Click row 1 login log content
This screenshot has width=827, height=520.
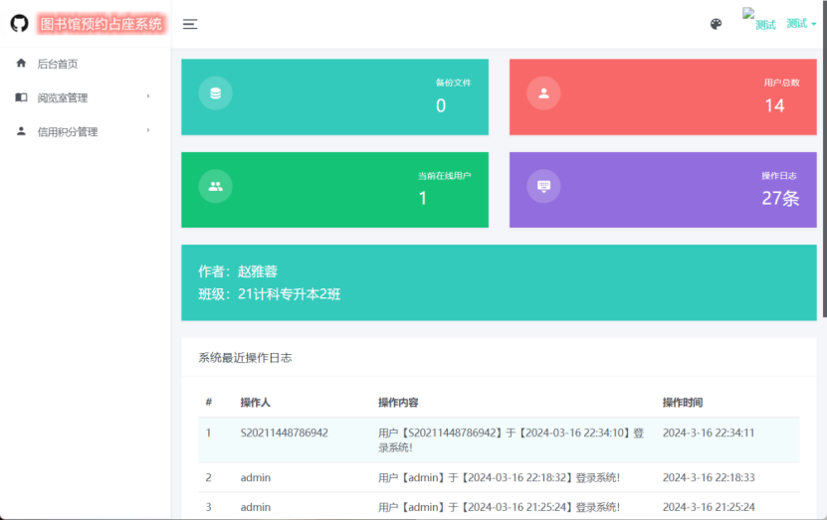pos(511,439)
